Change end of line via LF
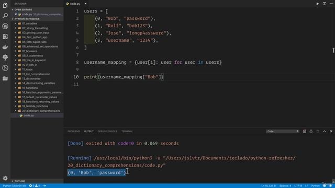The height and width of the screenshot is (188, 335). pyautogui.click(x=306, y=186)
